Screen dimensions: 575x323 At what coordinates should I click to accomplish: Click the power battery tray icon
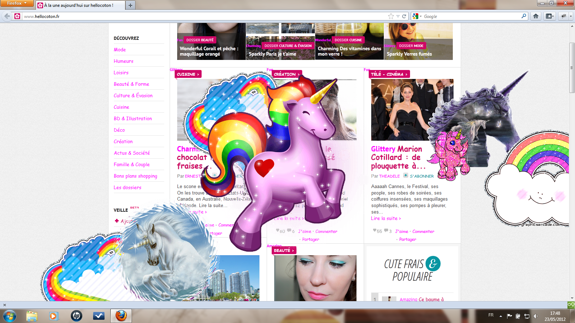click(518, 316)
